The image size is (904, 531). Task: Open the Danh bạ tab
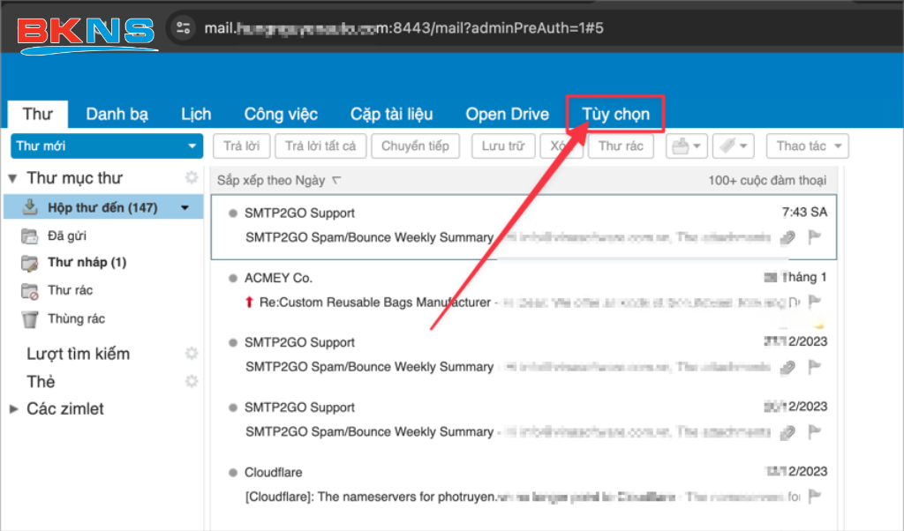coord(117,114)
